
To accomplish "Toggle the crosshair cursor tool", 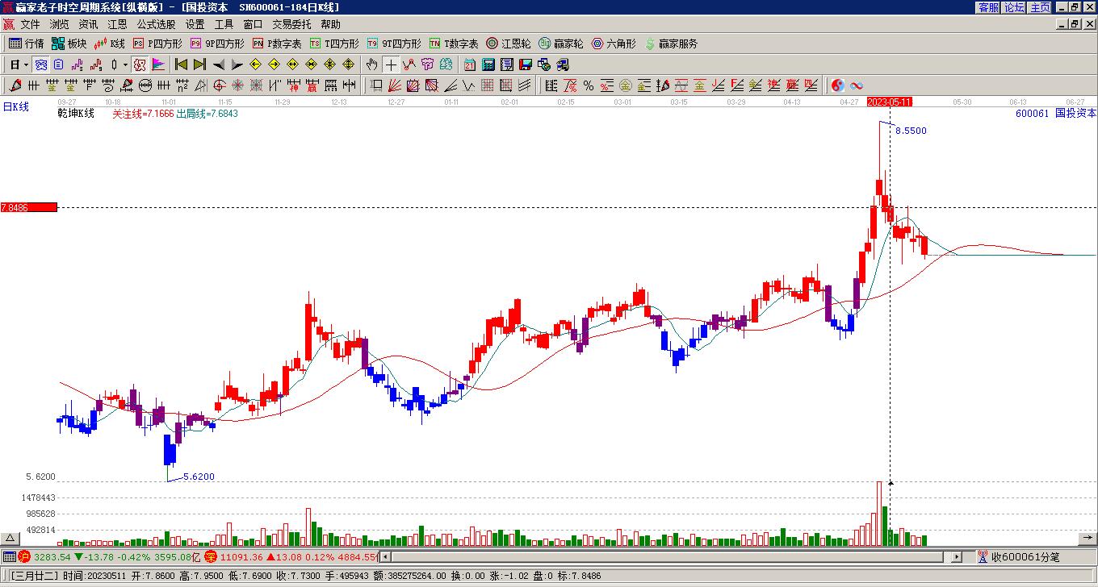I will (x=391, y=65).
